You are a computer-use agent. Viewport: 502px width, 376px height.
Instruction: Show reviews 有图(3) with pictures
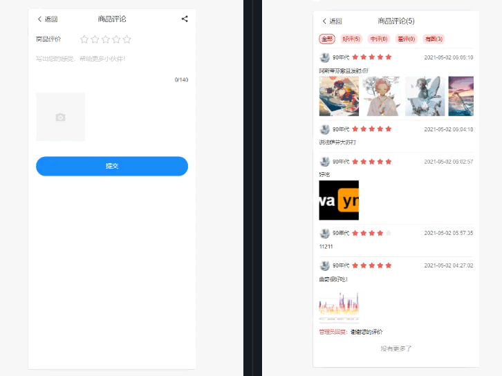click(434, 39)
